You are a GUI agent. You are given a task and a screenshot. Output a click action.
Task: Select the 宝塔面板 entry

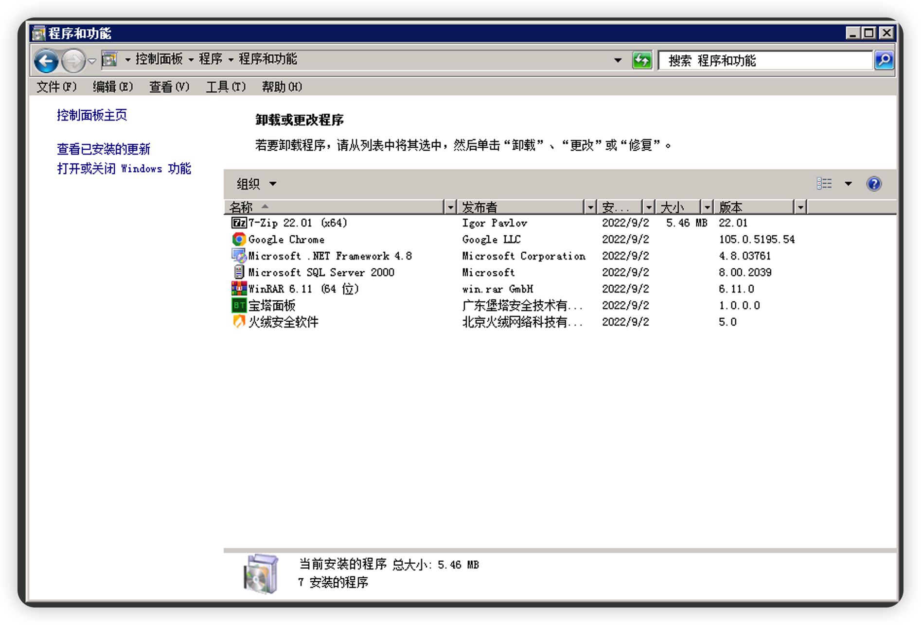coord(272,305)
